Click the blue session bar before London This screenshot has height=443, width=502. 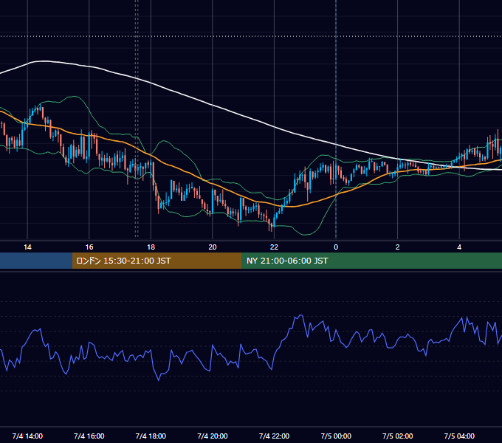click(x=36, y=261)
